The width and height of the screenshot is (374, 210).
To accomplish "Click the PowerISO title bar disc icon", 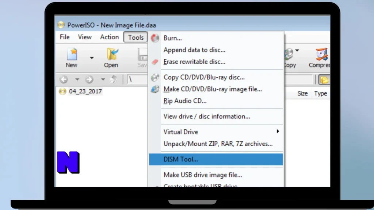I will (61, 25).
